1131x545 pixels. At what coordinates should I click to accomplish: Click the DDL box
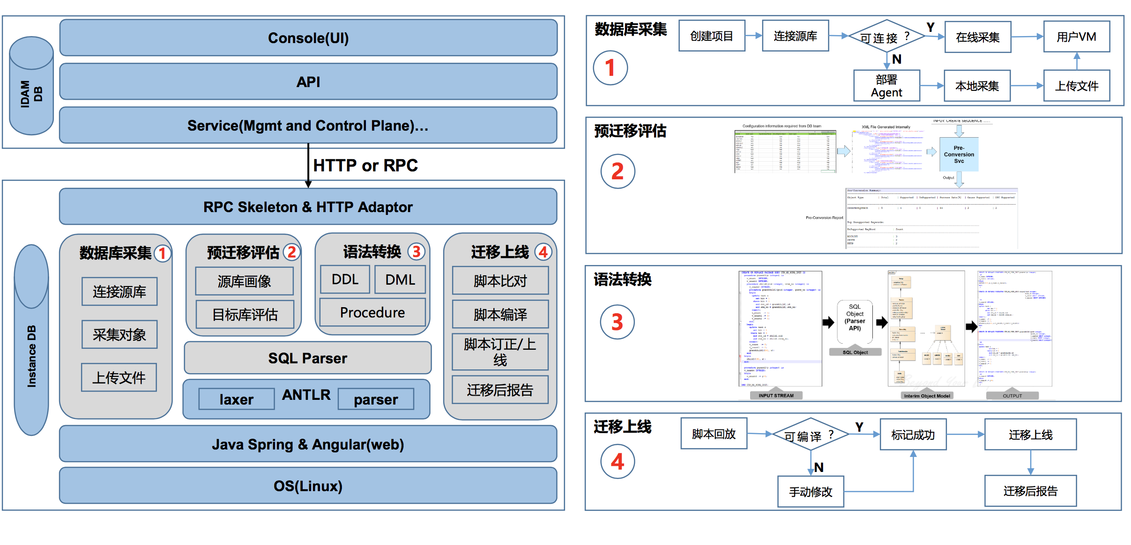345,280
